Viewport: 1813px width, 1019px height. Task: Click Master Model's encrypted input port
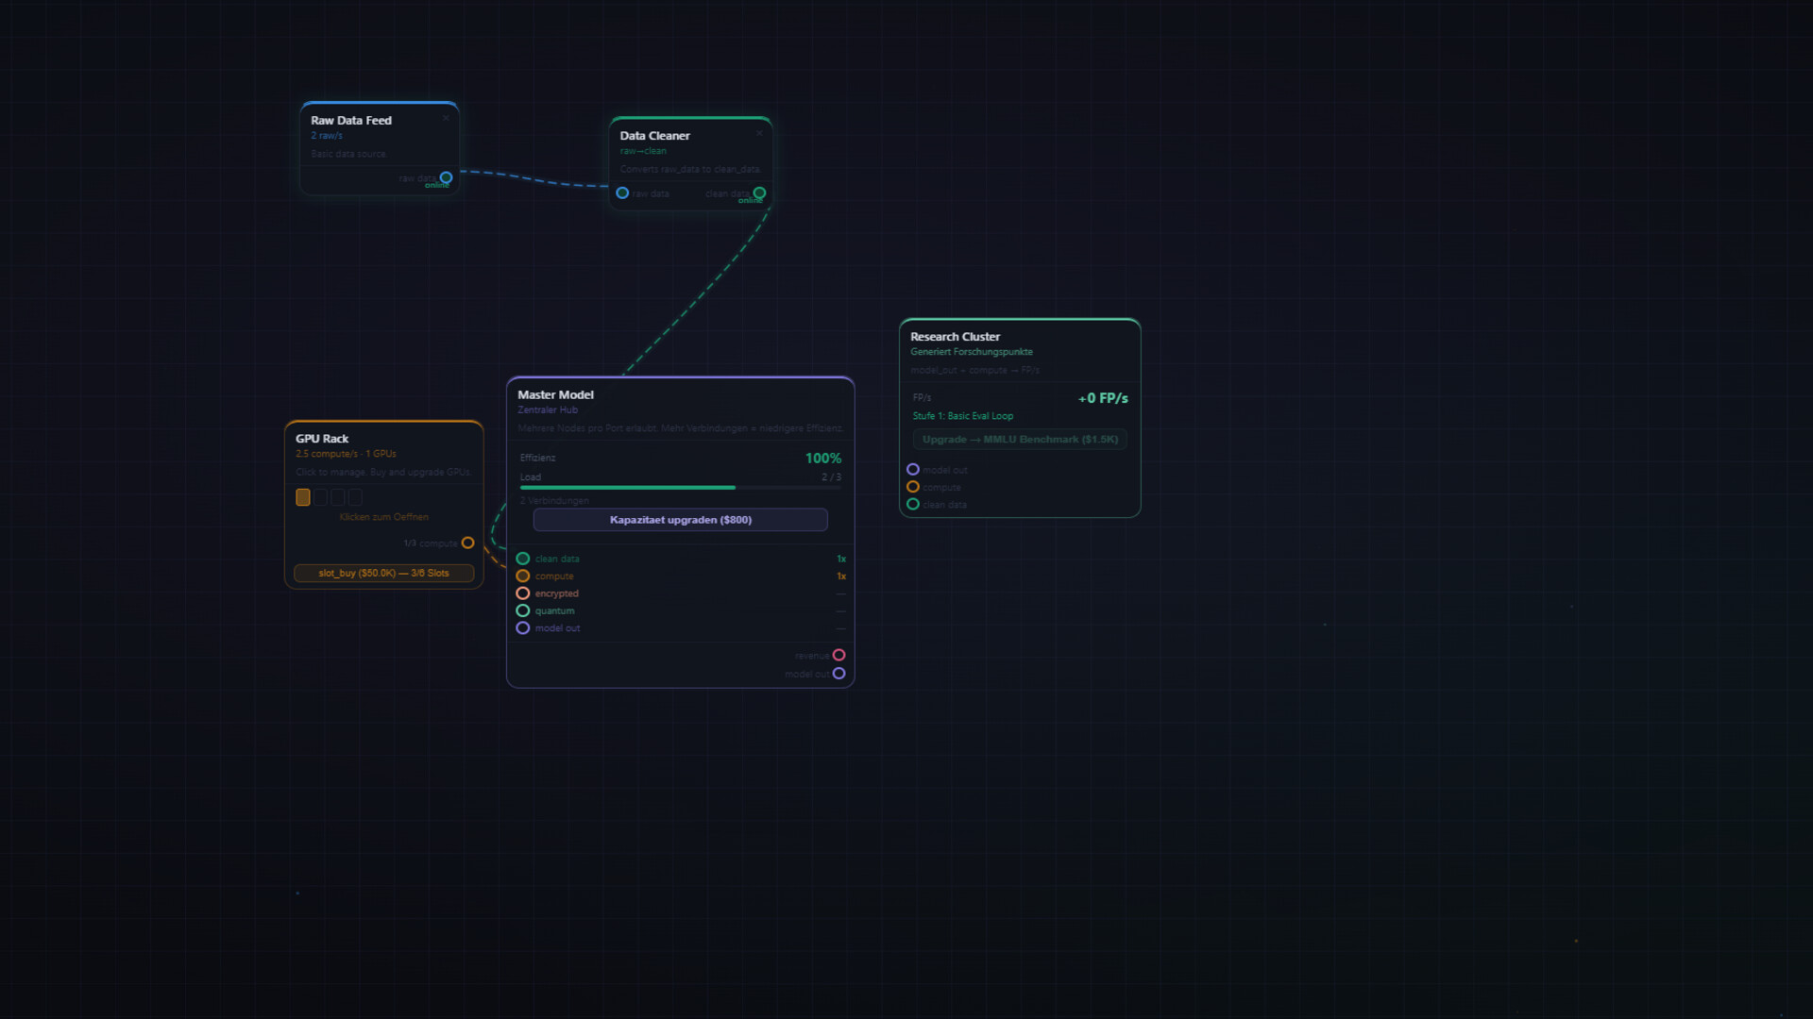523,593
